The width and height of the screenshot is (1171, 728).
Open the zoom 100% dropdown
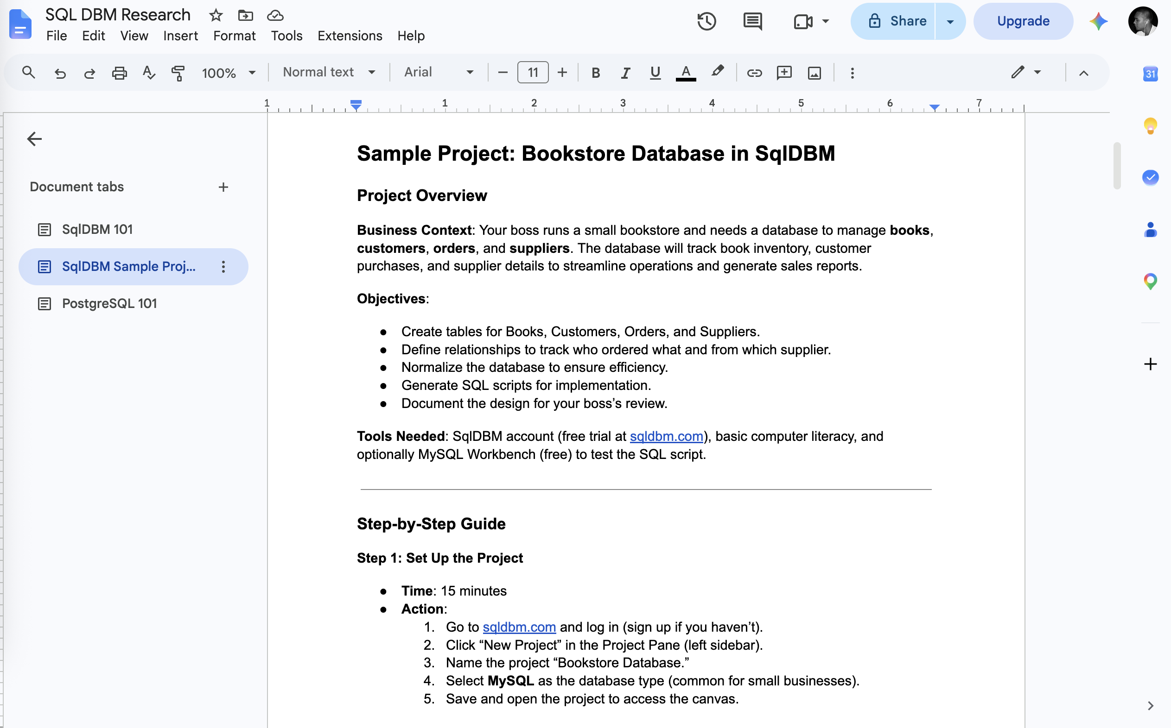point(229,73)
